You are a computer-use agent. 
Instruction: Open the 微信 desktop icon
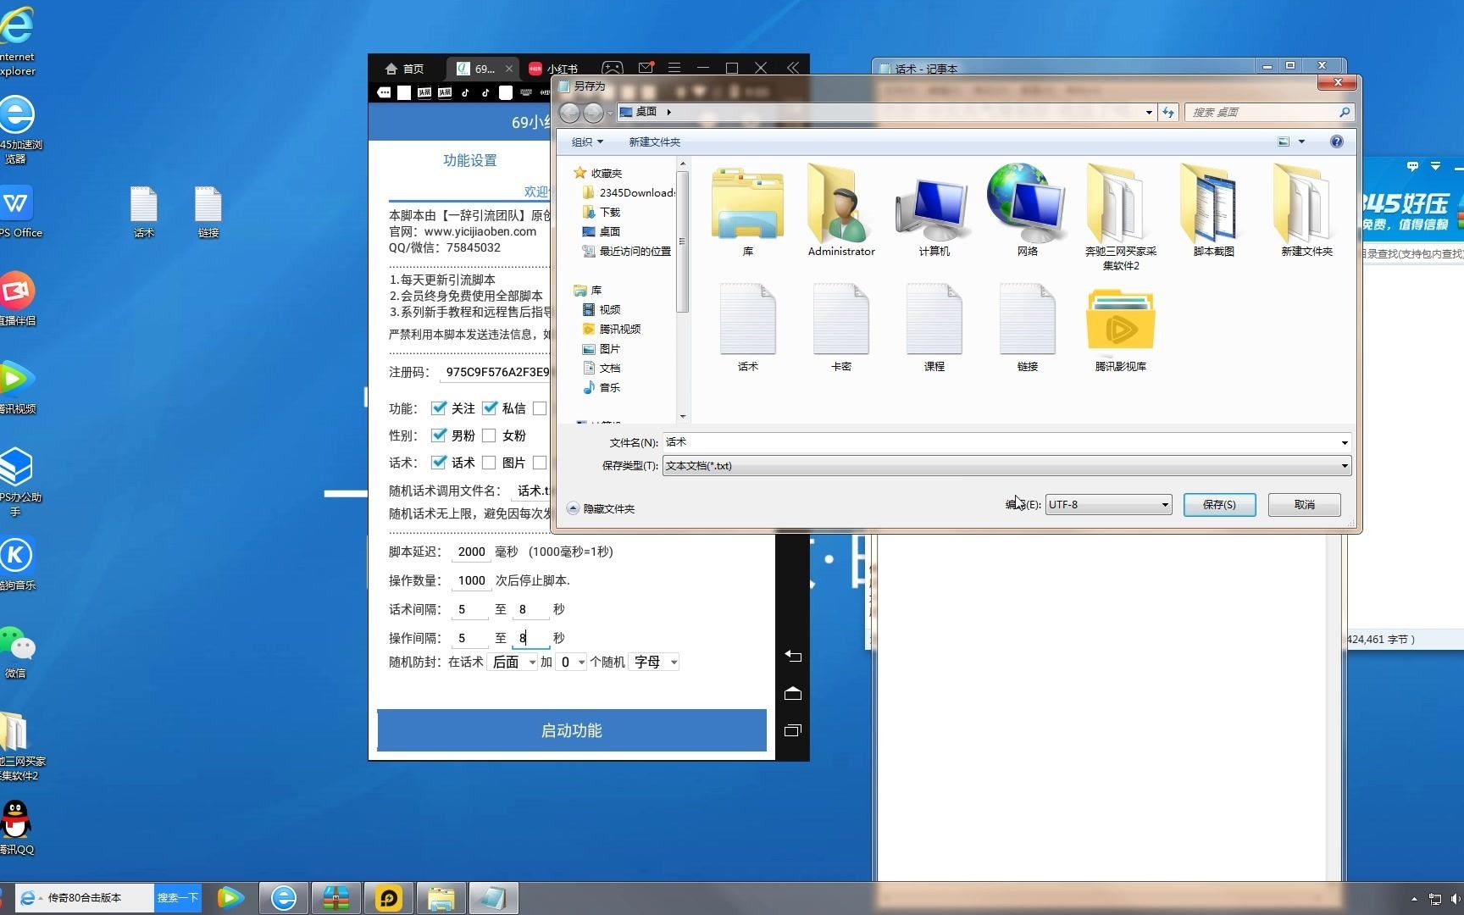click(17, 652)
